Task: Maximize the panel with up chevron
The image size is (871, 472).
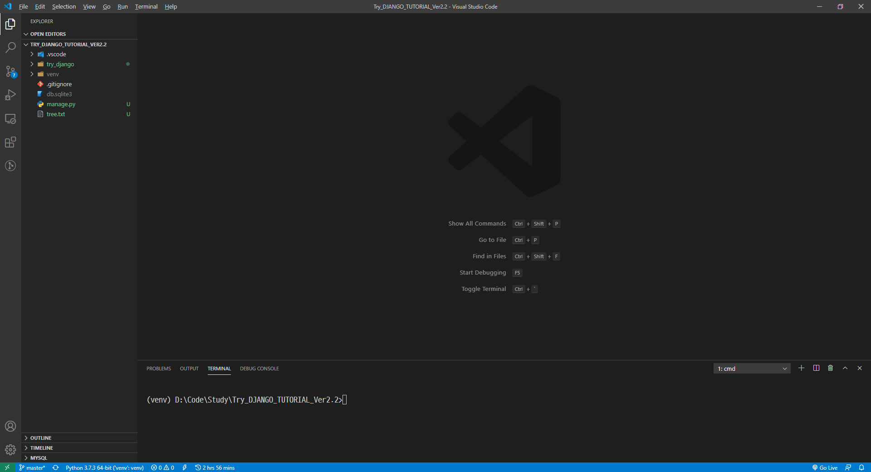Action: tap(845, 368)
